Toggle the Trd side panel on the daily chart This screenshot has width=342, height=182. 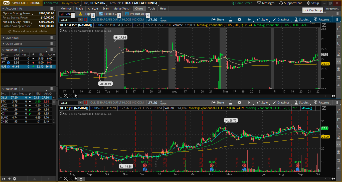tap(338, 110)
